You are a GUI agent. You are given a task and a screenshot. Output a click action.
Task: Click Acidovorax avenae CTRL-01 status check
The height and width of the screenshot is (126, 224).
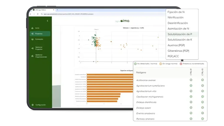[x=191, y=80]
